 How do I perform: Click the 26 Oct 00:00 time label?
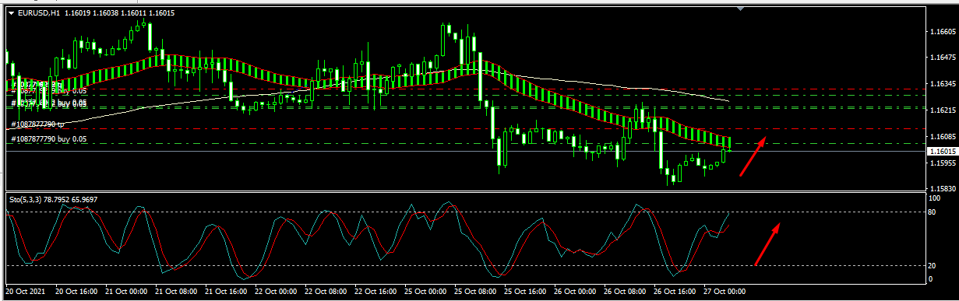point(575,292)
